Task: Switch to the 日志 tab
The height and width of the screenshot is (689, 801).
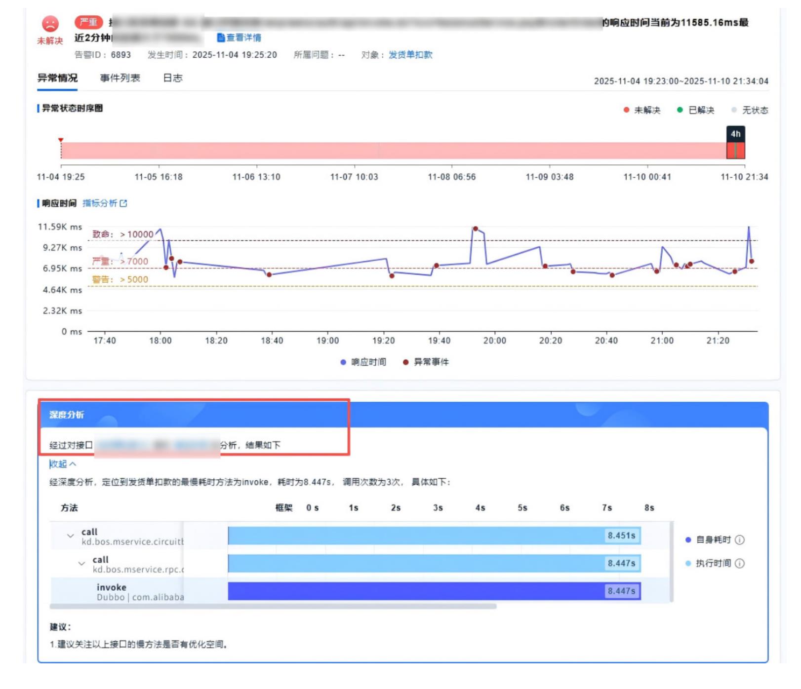Action: [173, 78]
